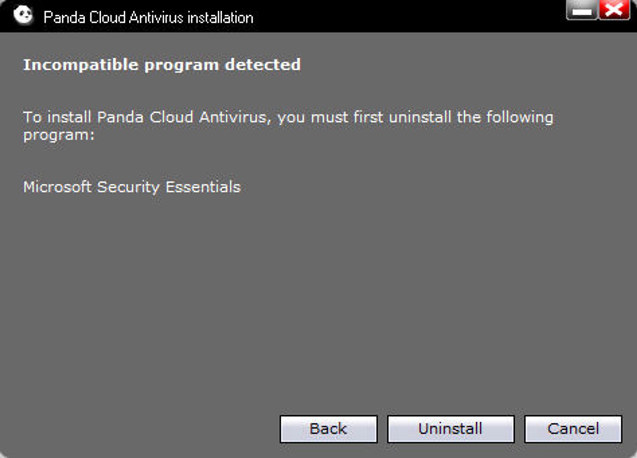Click the 'Panda Cloud Antivirus installation' title text

tap(148, 18)
